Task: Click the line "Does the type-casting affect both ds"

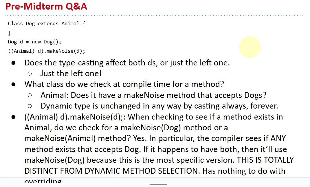Action: tap(127, 63)
